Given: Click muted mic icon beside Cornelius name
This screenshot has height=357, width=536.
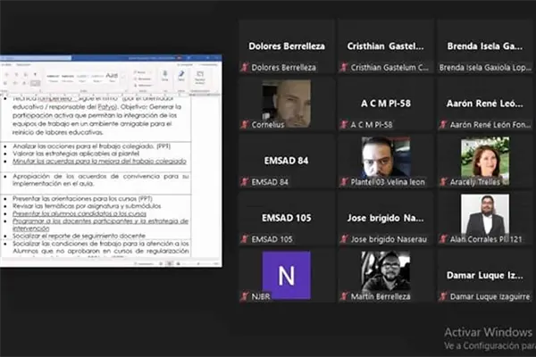Looking at the screenshot, I should coord(245,125).
